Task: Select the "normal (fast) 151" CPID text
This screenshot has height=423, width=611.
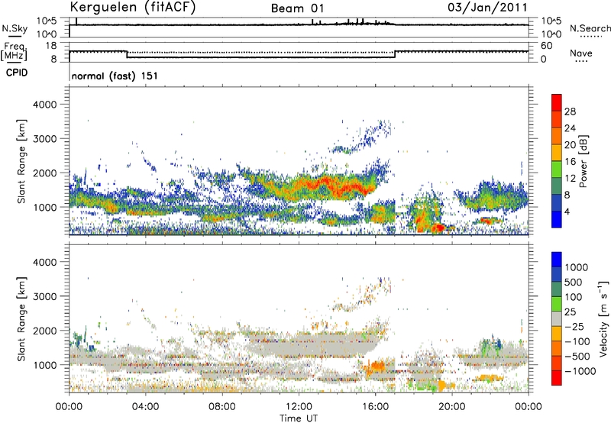Action: pyautogui.click(x=115, y=76)
